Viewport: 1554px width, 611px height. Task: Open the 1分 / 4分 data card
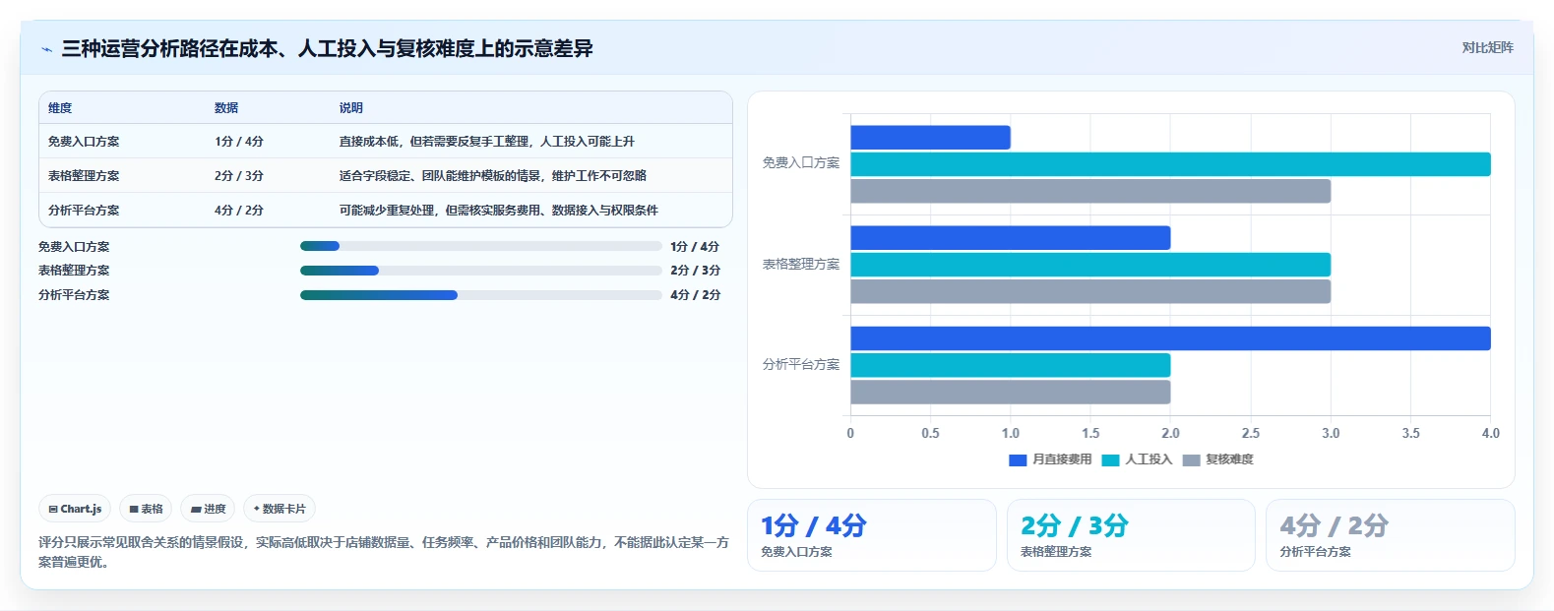[x=872, y=535]
